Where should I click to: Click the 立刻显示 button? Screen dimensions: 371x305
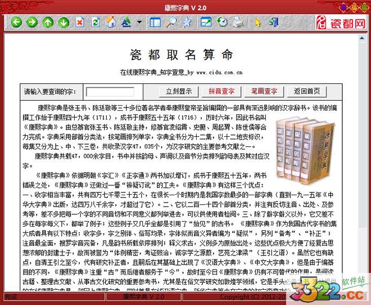point(179,92)
